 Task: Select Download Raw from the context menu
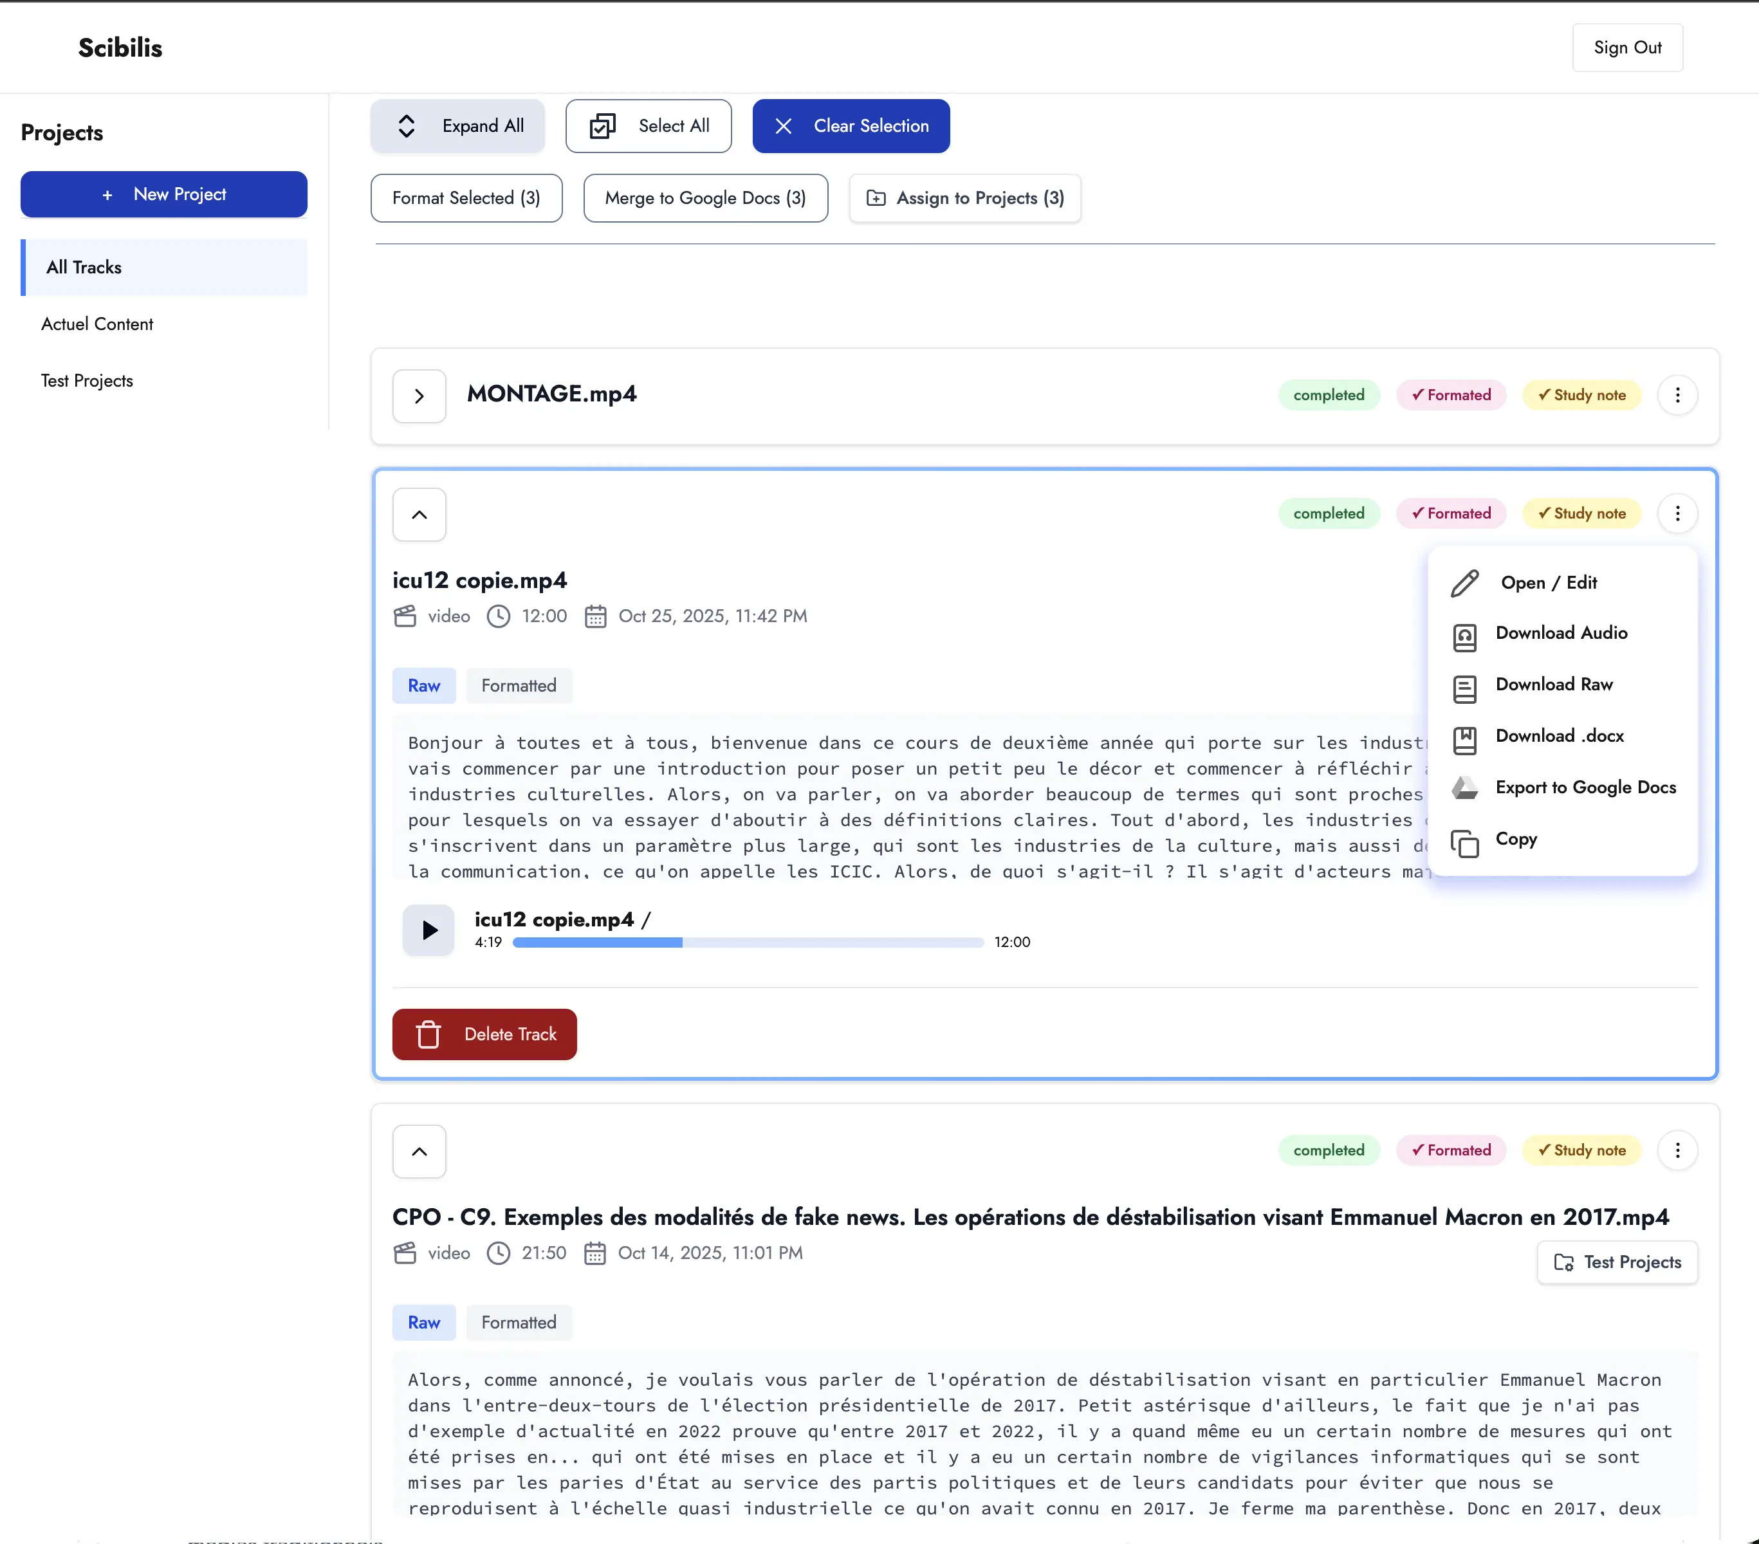pyautogui.click(x=1553, y=685)
